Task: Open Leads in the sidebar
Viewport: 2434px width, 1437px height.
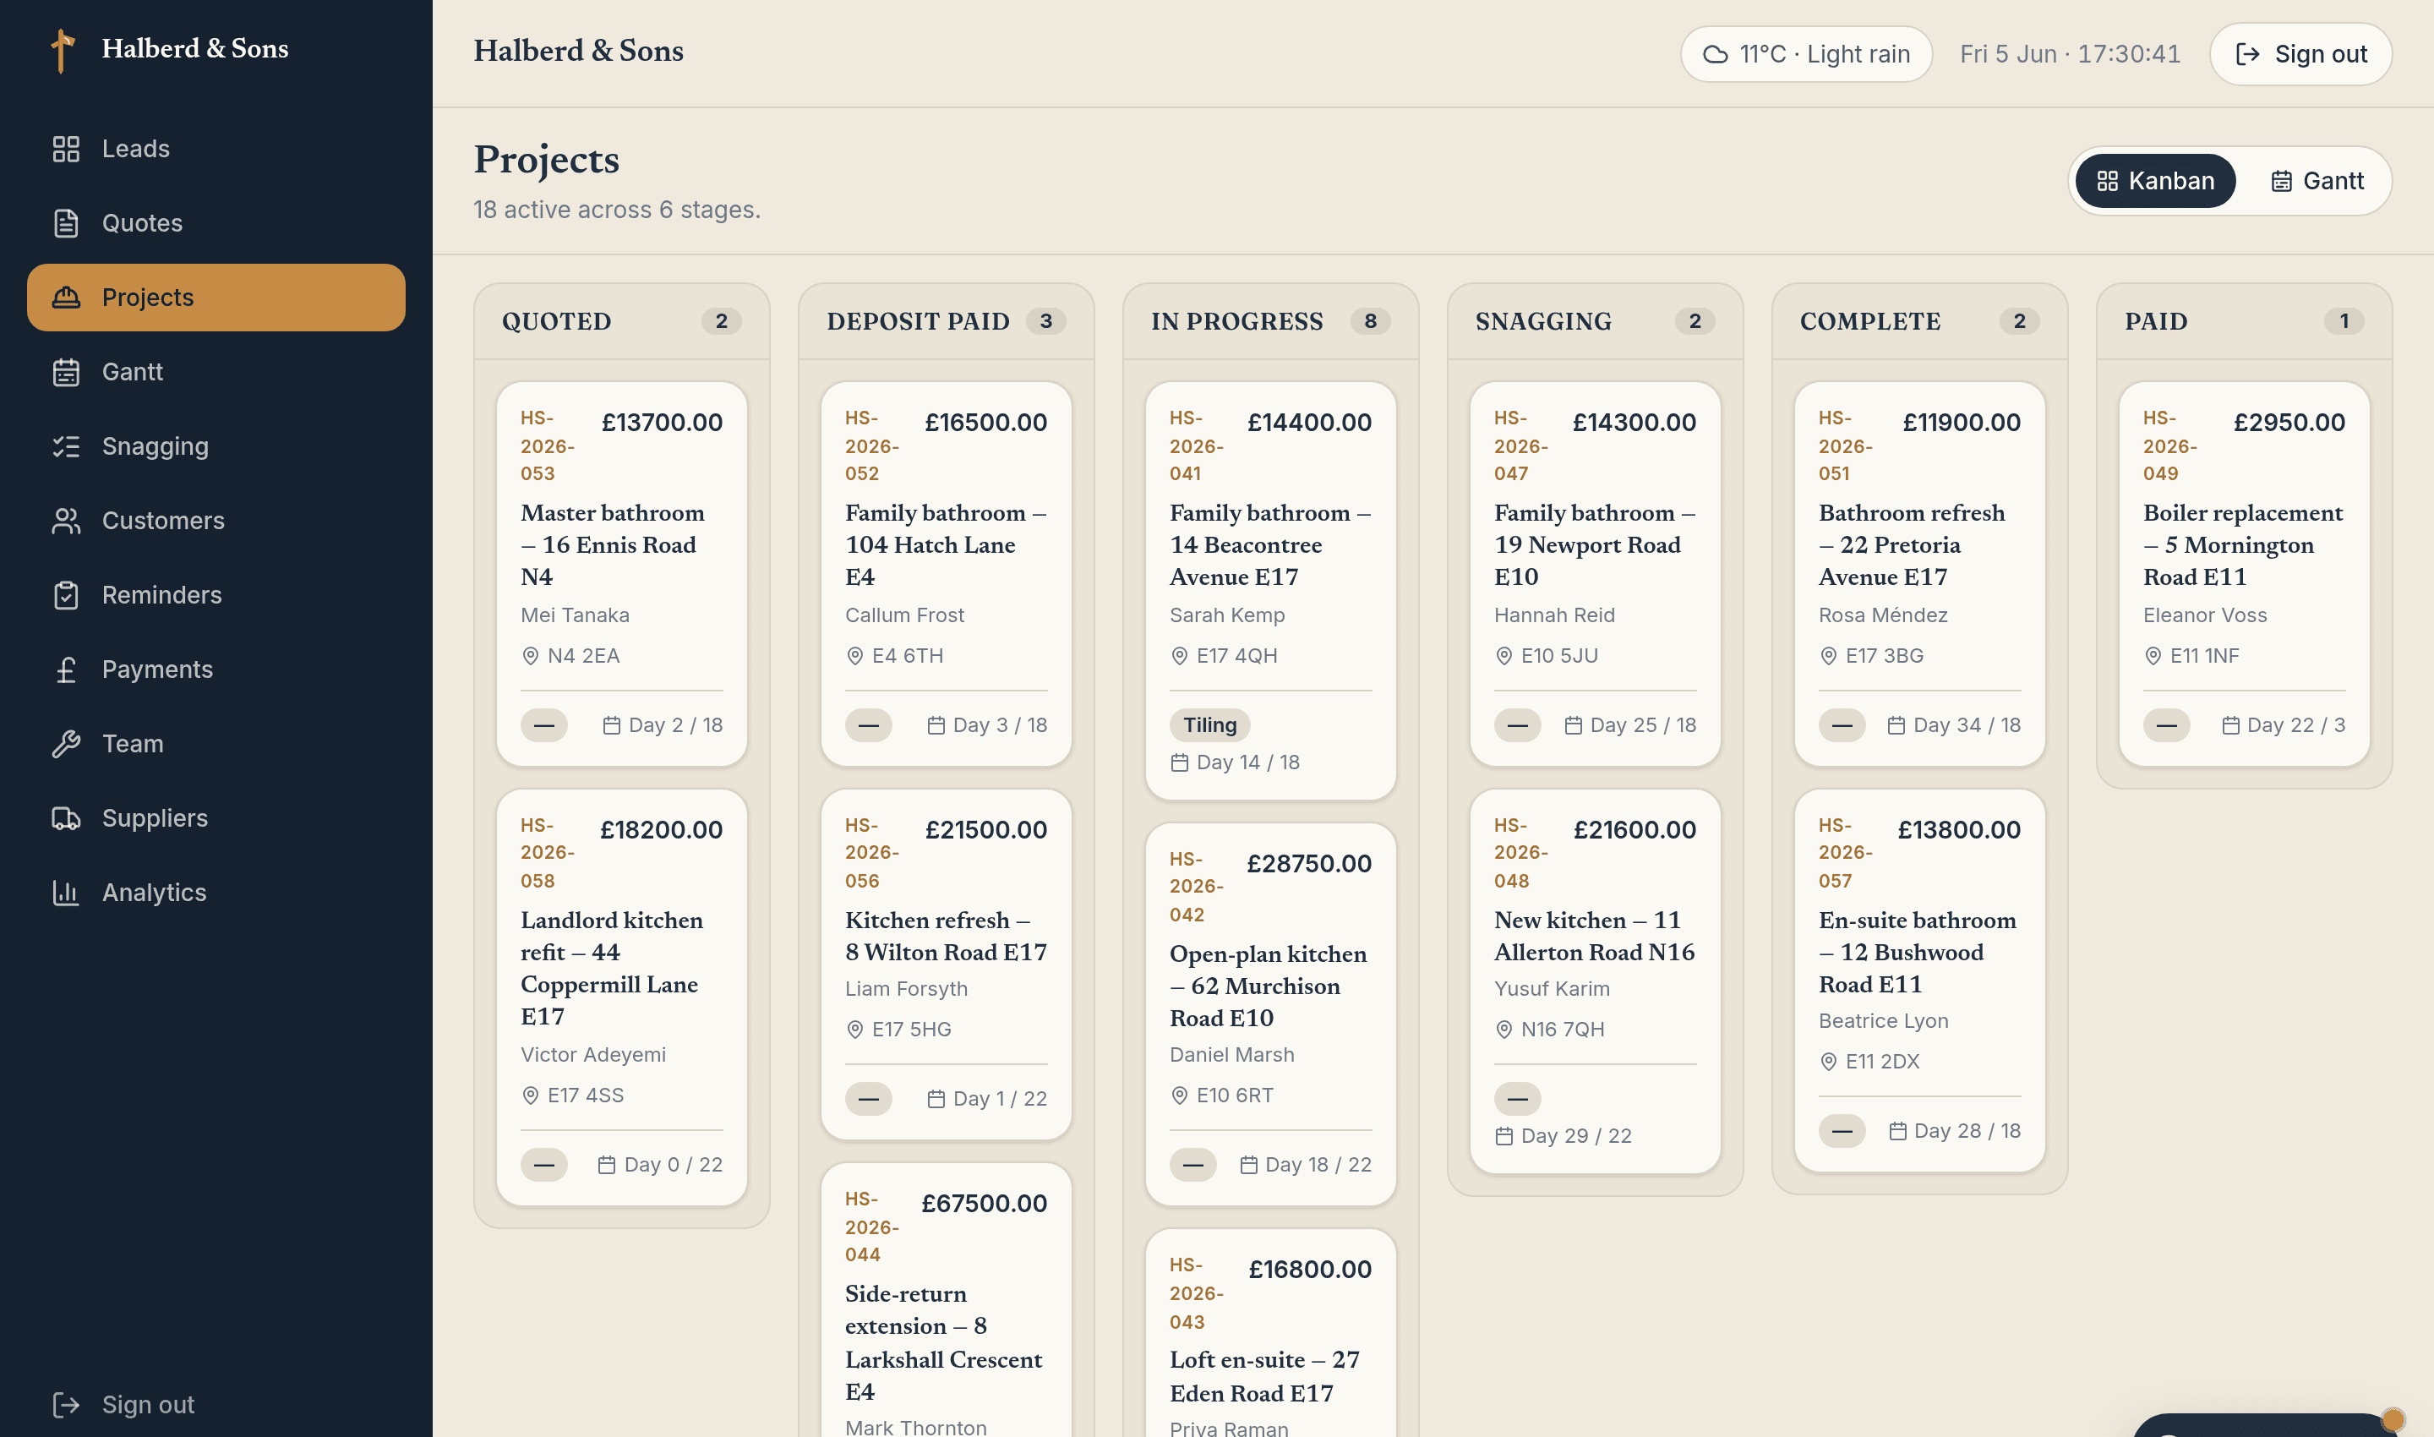Action: tap(216, 148)
